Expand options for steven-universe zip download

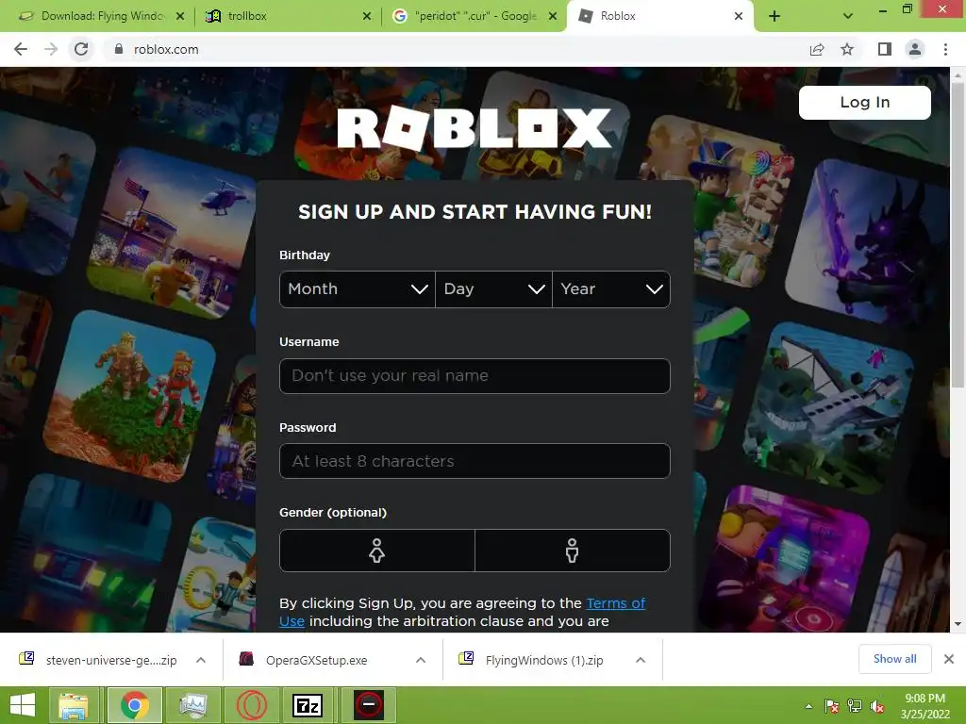point(201,660)
